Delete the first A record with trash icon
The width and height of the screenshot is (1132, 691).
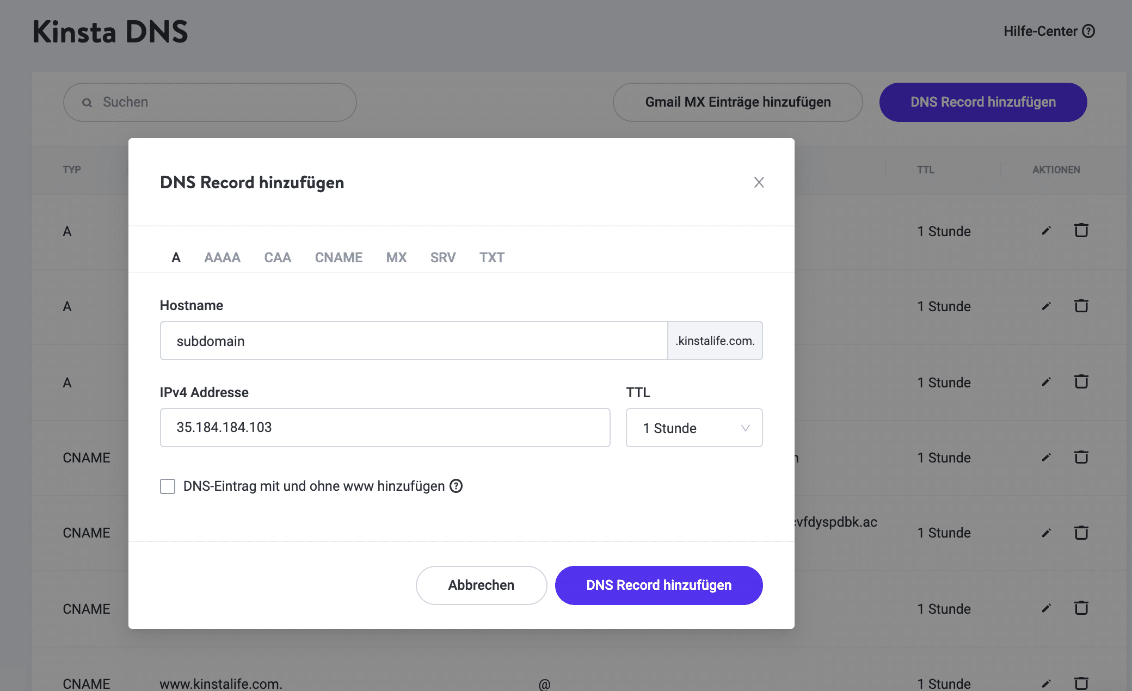[x=1080, y=231]
